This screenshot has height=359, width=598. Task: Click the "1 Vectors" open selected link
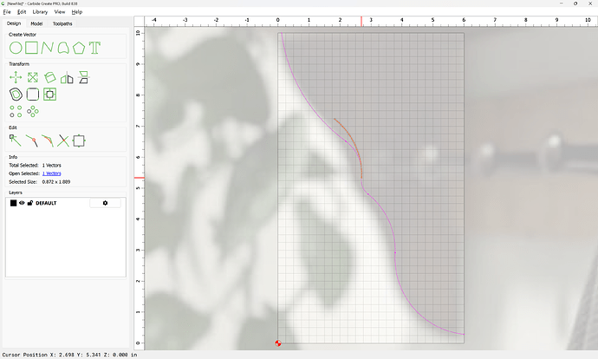coord(52,173)
